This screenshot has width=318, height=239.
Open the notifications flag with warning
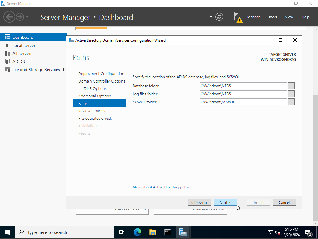click(238, 17)
